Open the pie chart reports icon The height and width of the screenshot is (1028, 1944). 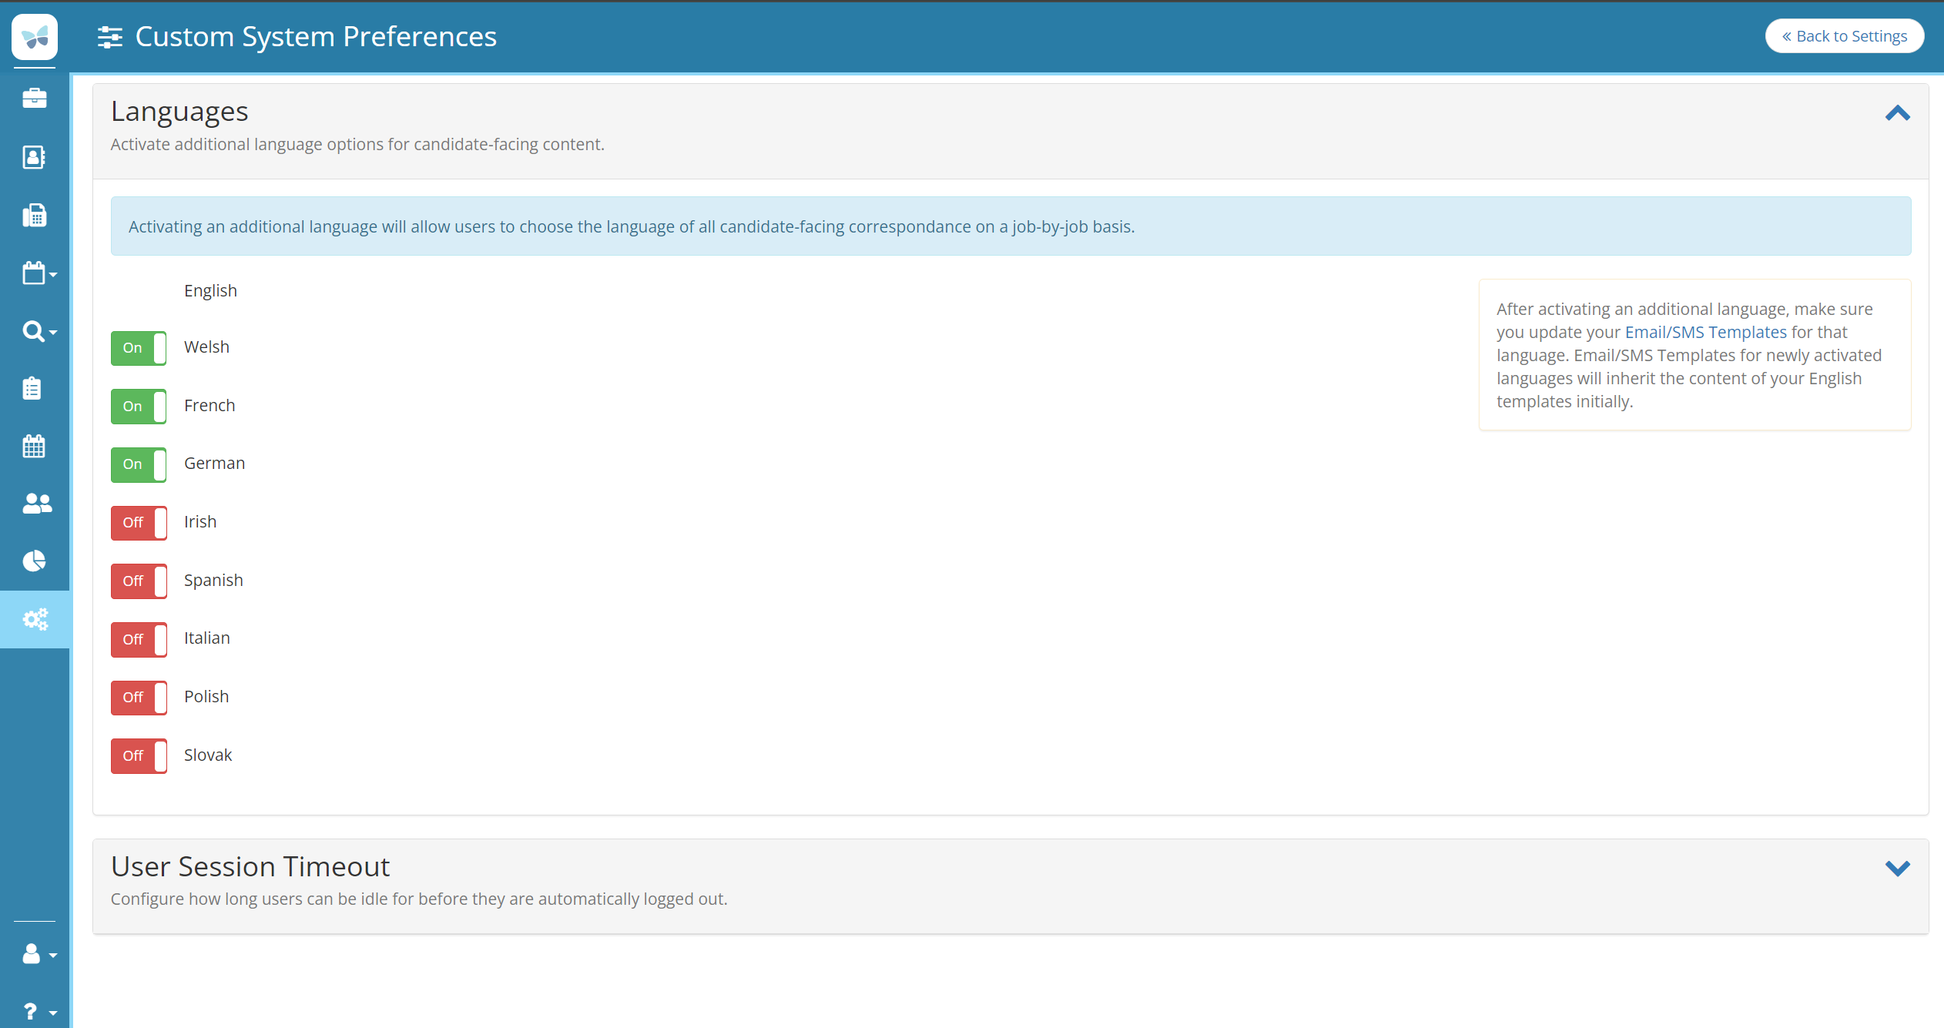(x=35, y=561)
